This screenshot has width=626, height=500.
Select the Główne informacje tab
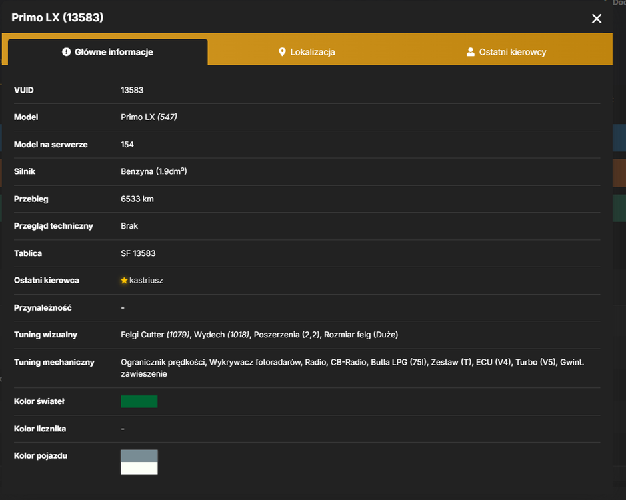[108, 52]
